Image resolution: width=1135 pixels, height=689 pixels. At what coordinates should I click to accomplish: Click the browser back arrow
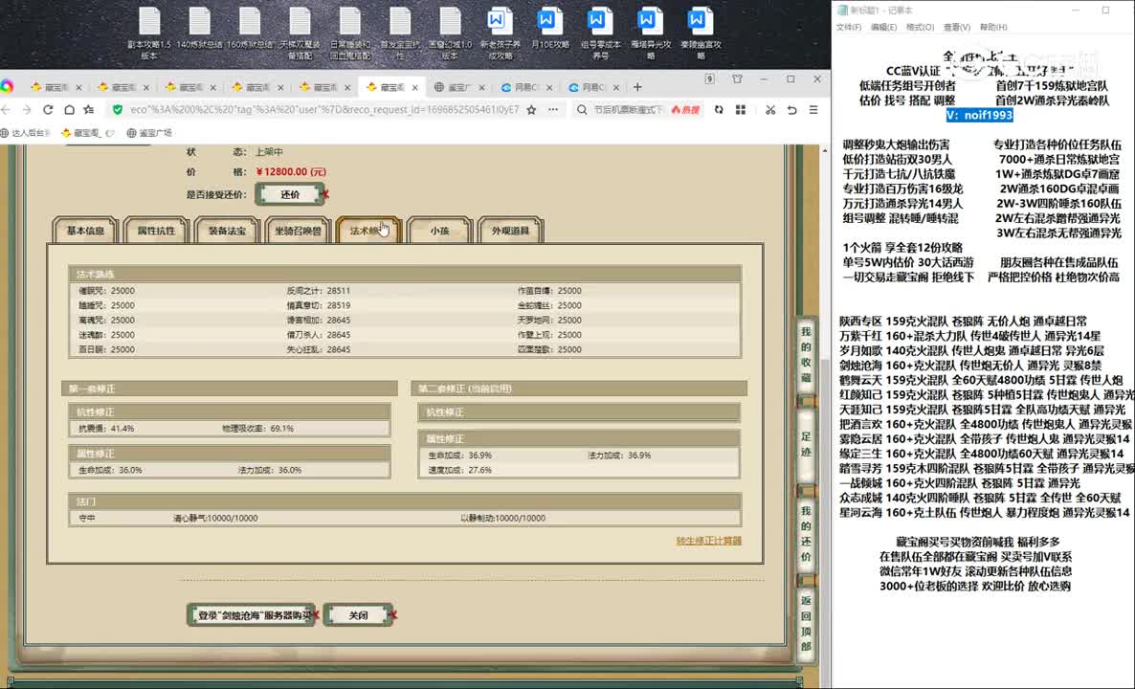[x=6, y=110]
